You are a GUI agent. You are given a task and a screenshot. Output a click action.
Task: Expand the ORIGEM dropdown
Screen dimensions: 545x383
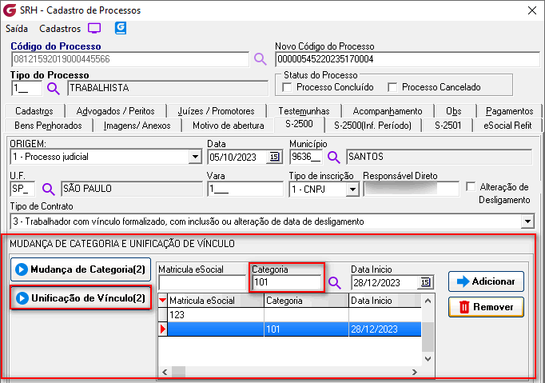(x=195, y=157)
